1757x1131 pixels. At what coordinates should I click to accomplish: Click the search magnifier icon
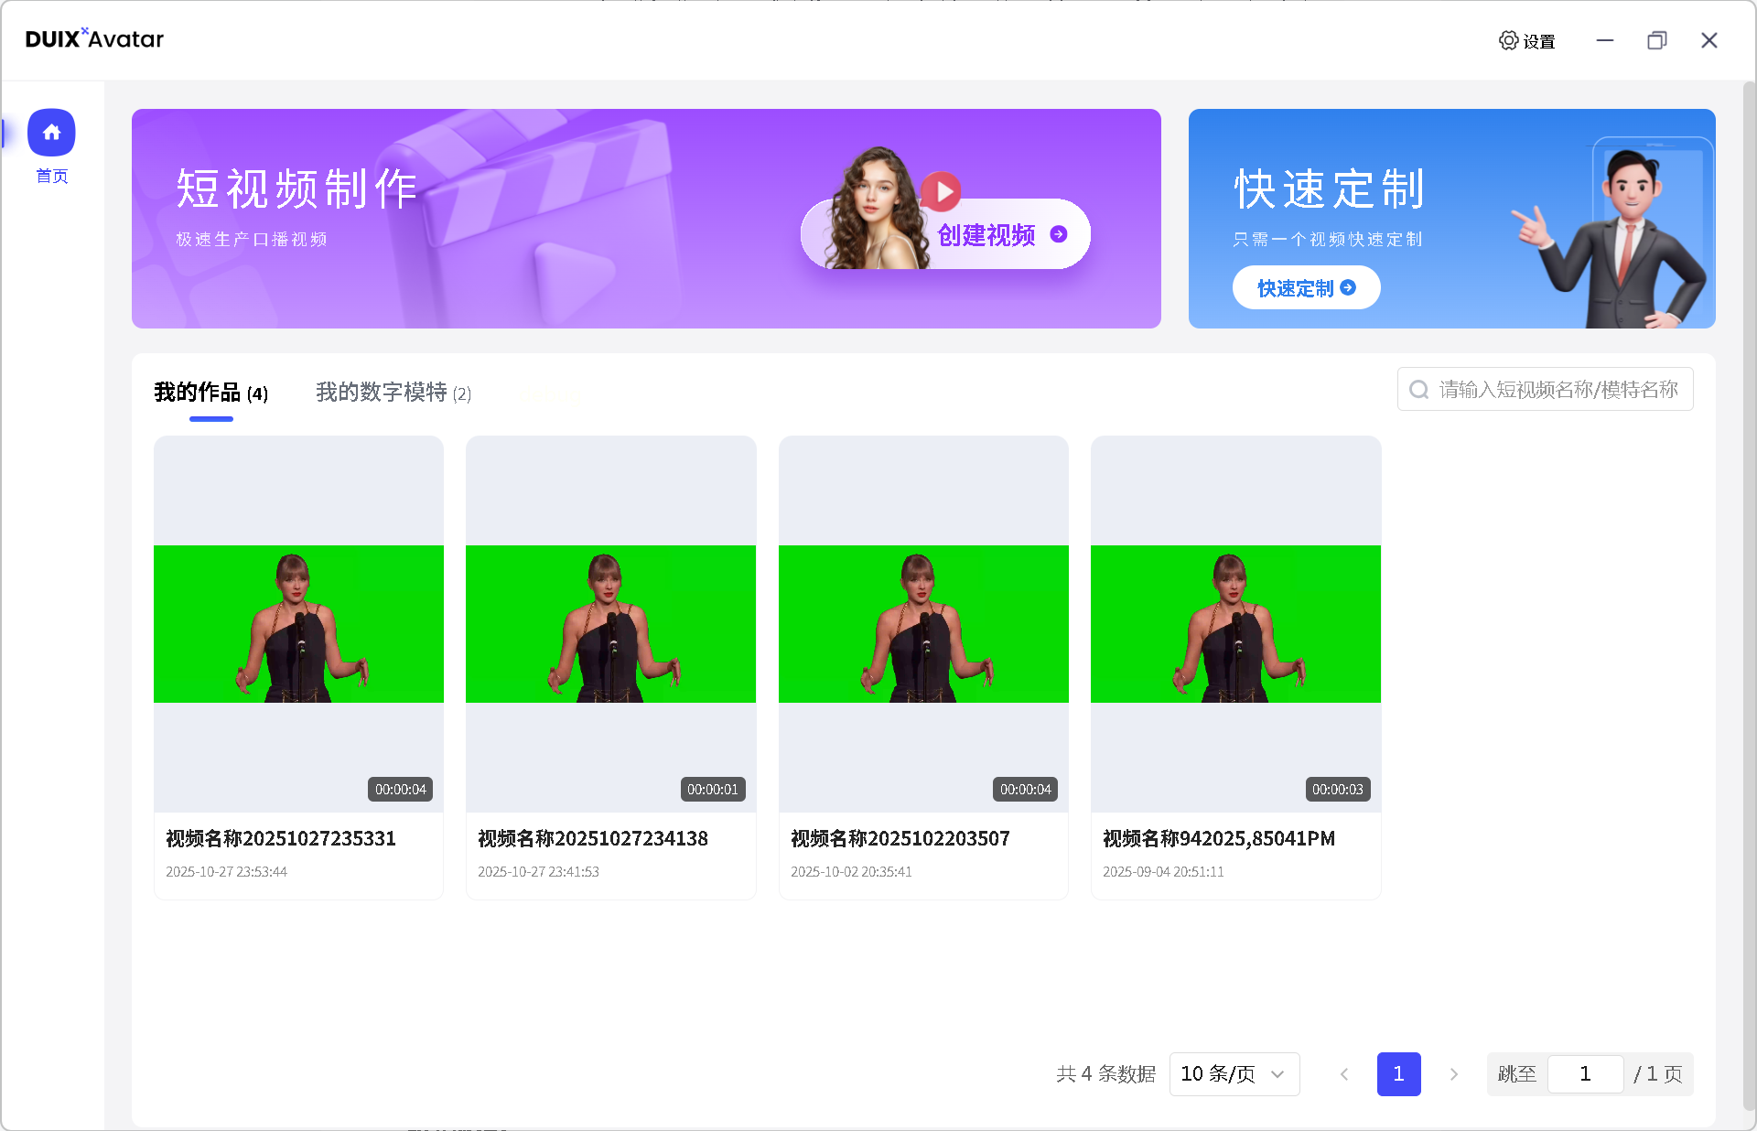(x=1418, y=390)
